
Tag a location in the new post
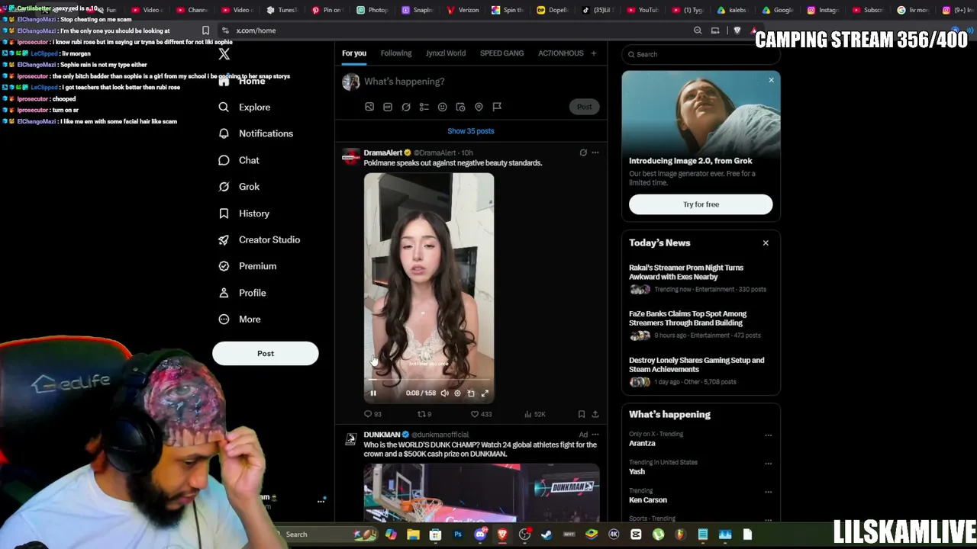point(479,107)
